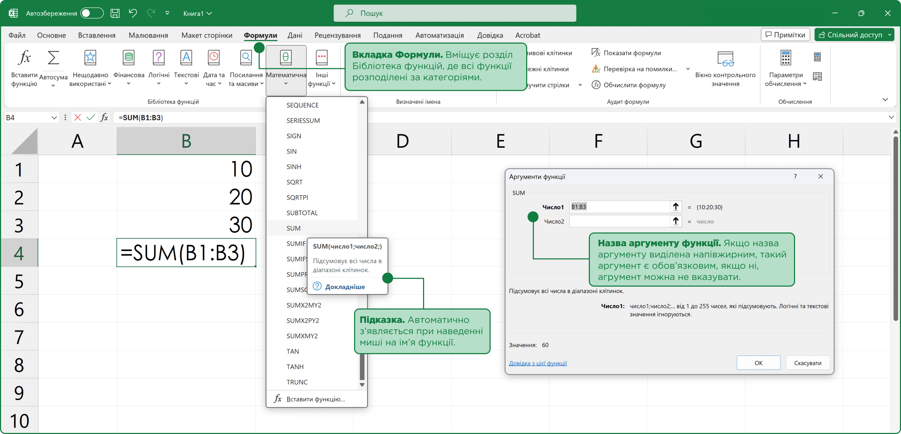
Task: Select SUBTOTAL from function list
Action: [302, 213]
